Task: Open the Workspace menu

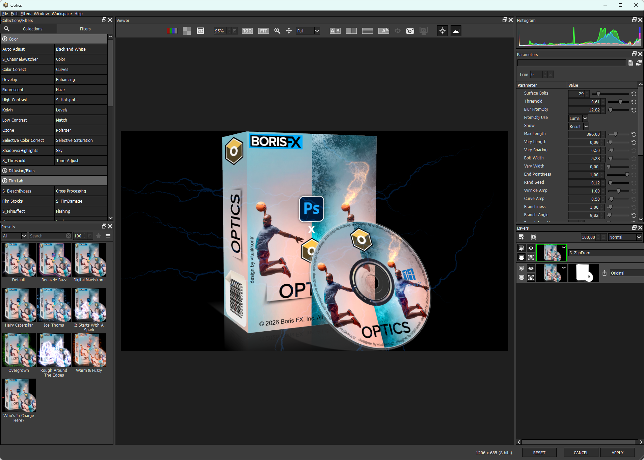Action: (x=62, y=14)
